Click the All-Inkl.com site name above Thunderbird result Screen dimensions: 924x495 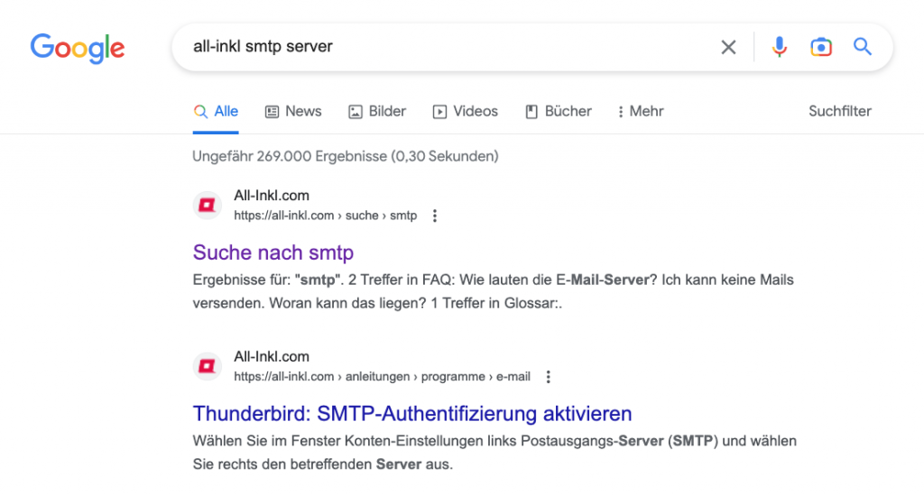[272, 357]
